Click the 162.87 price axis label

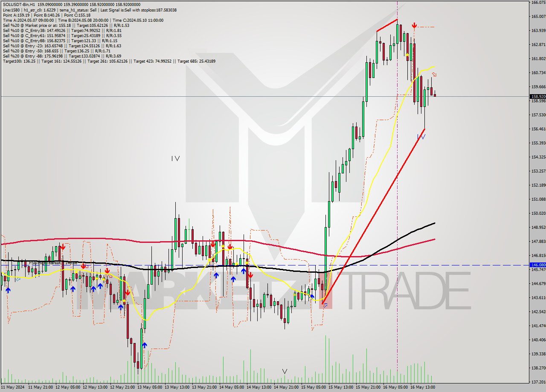click(538, 44)
